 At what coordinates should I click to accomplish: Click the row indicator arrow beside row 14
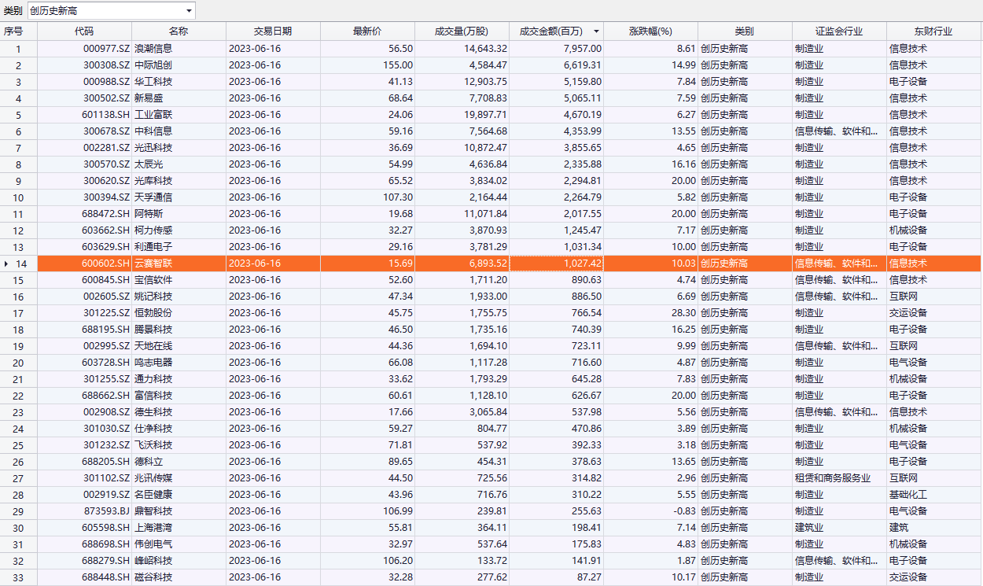click(x=6, y=264)
